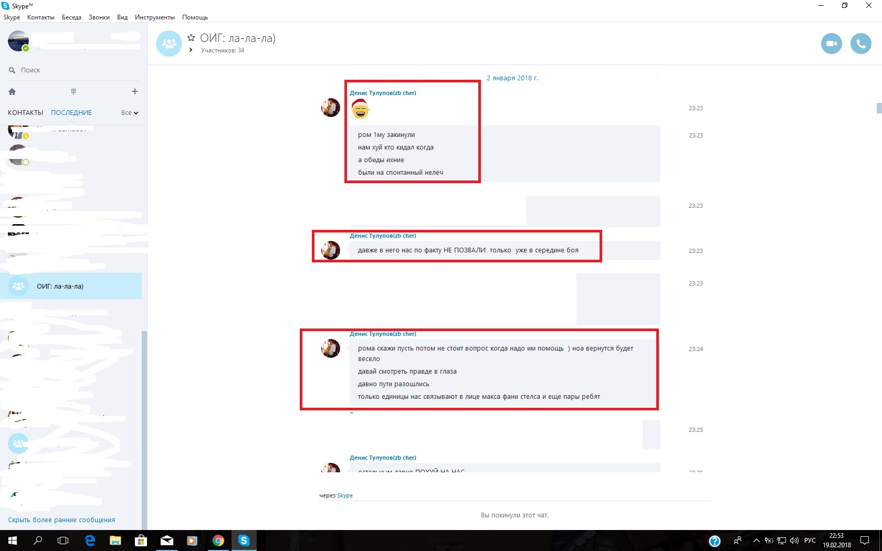Switch to the ПОСЛЕДНИЕ tab
This screenshot has height=551, width=882.
pyautogui.click(x=71, y=113)
